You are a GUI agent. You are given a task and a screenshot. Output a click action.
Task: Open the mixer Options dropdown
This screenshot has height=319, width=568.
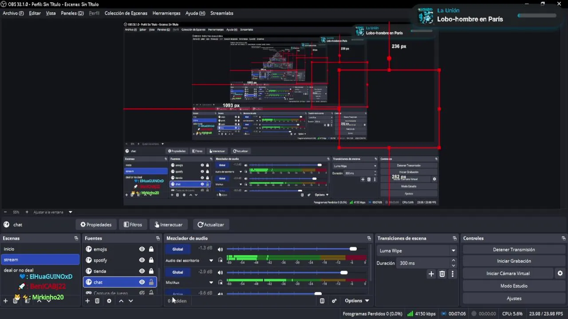coord(357,301)
